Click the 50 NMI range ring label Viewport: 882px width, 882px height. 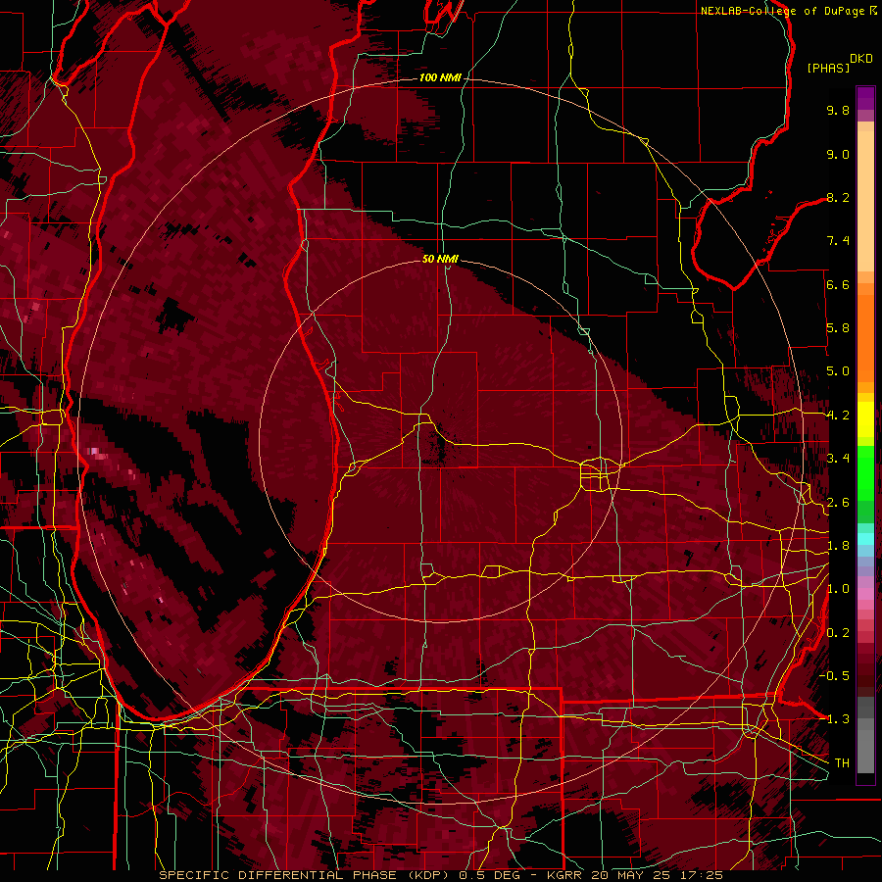click(x=440, y=259)
